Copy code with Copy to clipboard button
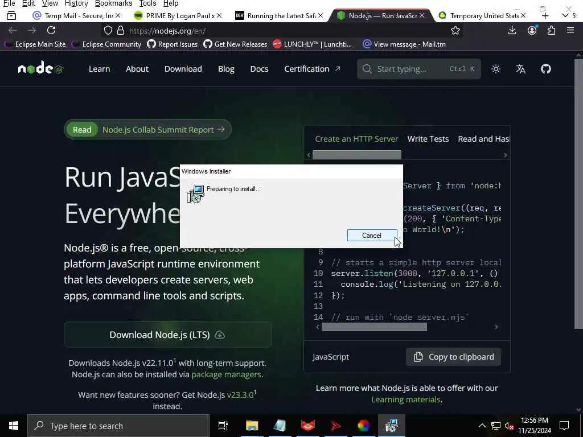This screenshot has width=583, height=437. coord(454,357)
